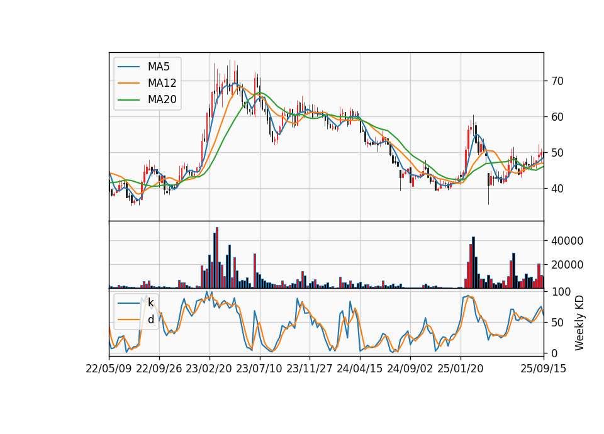The width and height of the screenshot is (604, 434).
Task: Click the price axis label 70
Action: (x=557, y=81)
